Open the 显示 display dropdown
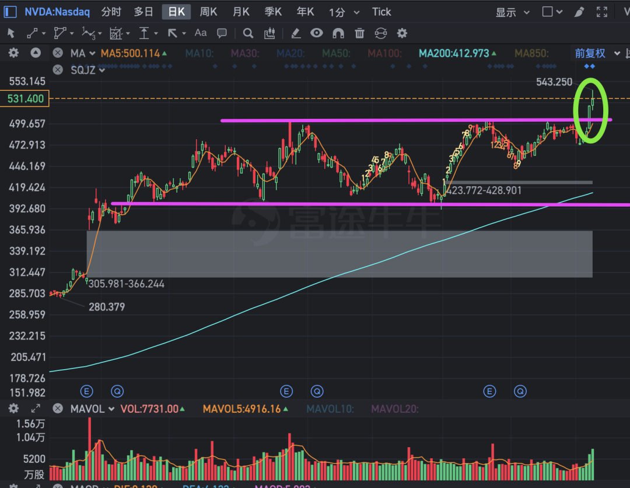Screen dimensions: 630x488 coord(513,12)
